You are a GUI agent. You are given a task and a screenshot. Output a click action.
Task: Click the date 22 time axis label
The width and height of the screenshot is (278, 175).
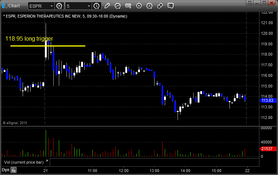point(247,171)
